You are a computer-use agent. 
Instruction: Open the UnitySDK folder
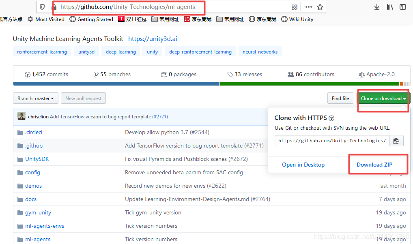pyautogui.click(x=37, y=159)
